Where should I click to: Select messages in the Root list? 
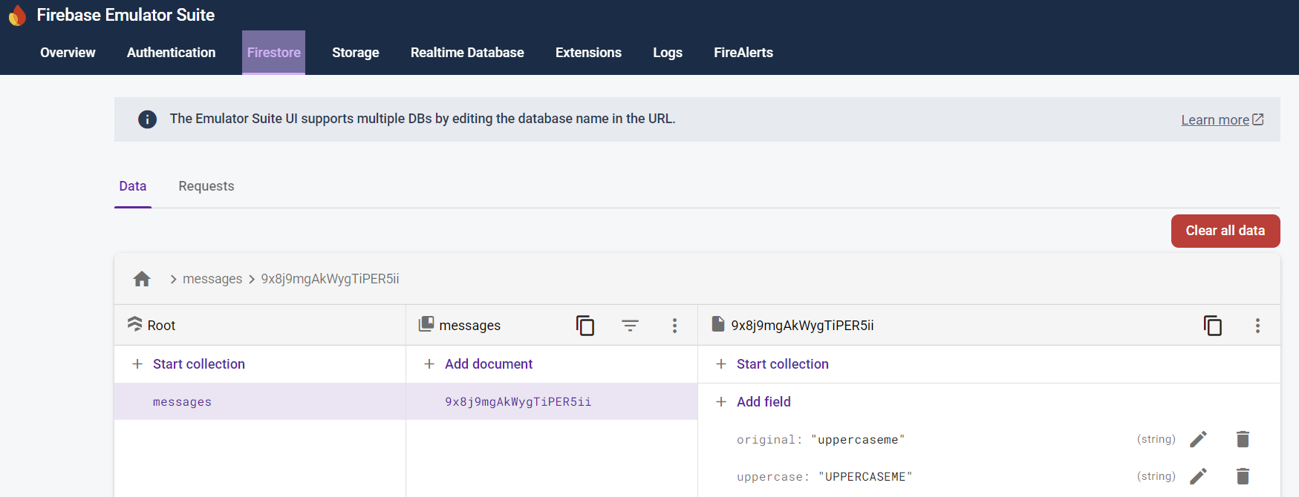(x=260, y=401)
